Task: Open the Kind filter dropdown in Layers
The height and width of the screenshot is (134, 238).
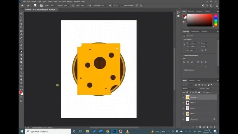Action: (187, 85)
